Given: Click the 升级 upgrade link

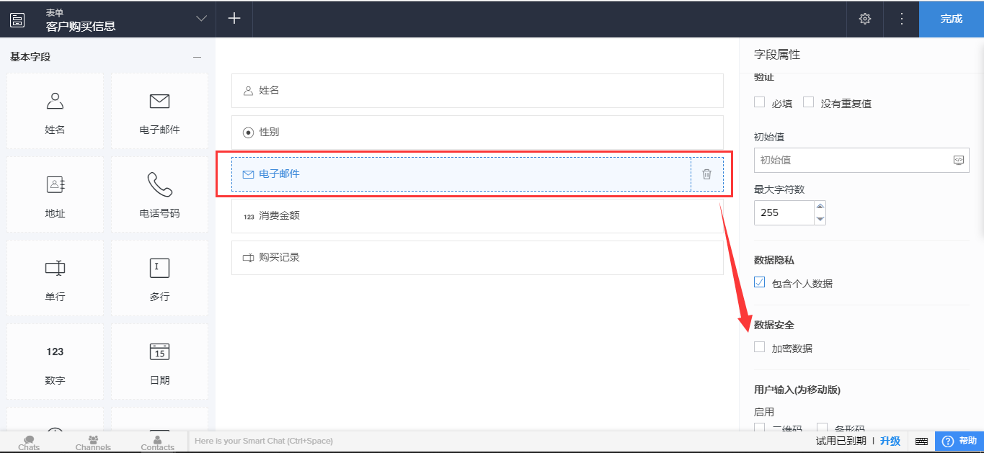Looking at the screenshot, I should point(890,441).
